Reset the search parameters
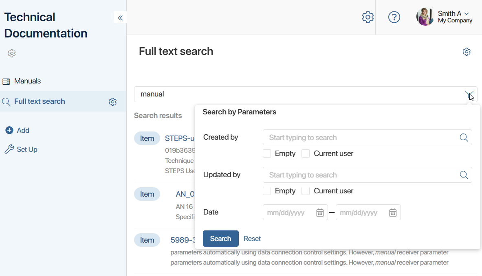Screen dimensions: 482x276 [252, 239]
